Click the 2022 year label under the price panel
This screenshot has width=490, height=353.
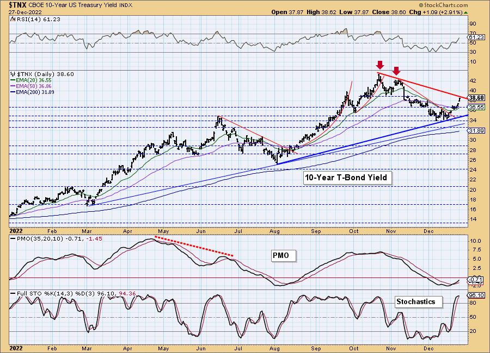pos(16,231)
